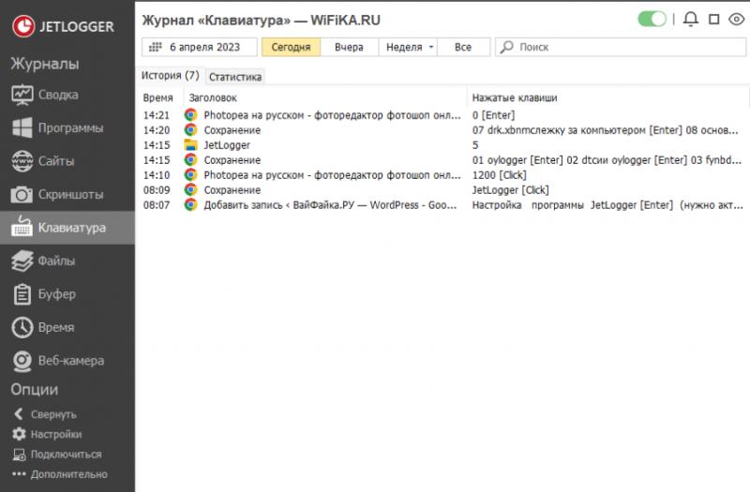750x492 pixels.
Task: Show Все entries
Action: coord(462,47)
